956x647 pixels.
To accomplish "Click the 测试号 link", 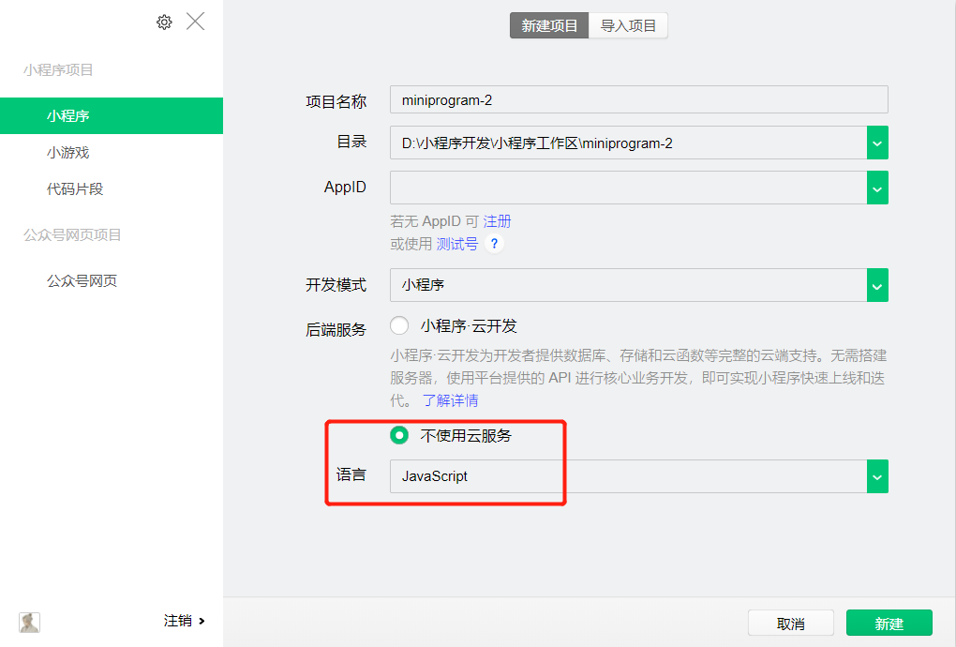I will click(457, 244).
